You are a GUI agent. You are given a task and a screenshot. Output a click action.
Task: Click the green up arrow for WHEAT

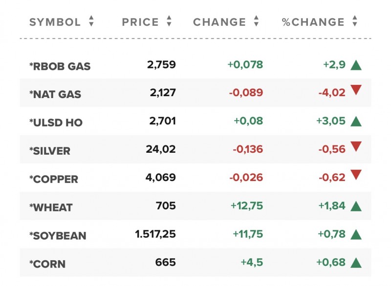tap(356, 206)
